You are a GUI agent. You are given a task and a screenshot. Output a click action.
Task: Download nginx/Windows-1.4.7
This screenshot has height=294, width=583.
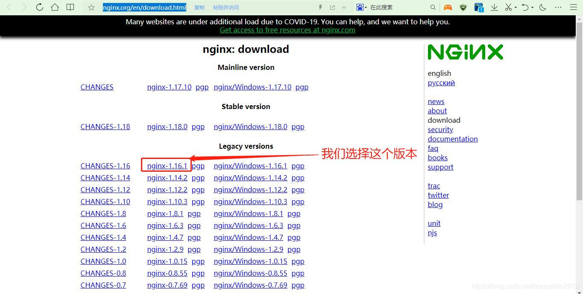pyautogui.click(x=248, y=237)
